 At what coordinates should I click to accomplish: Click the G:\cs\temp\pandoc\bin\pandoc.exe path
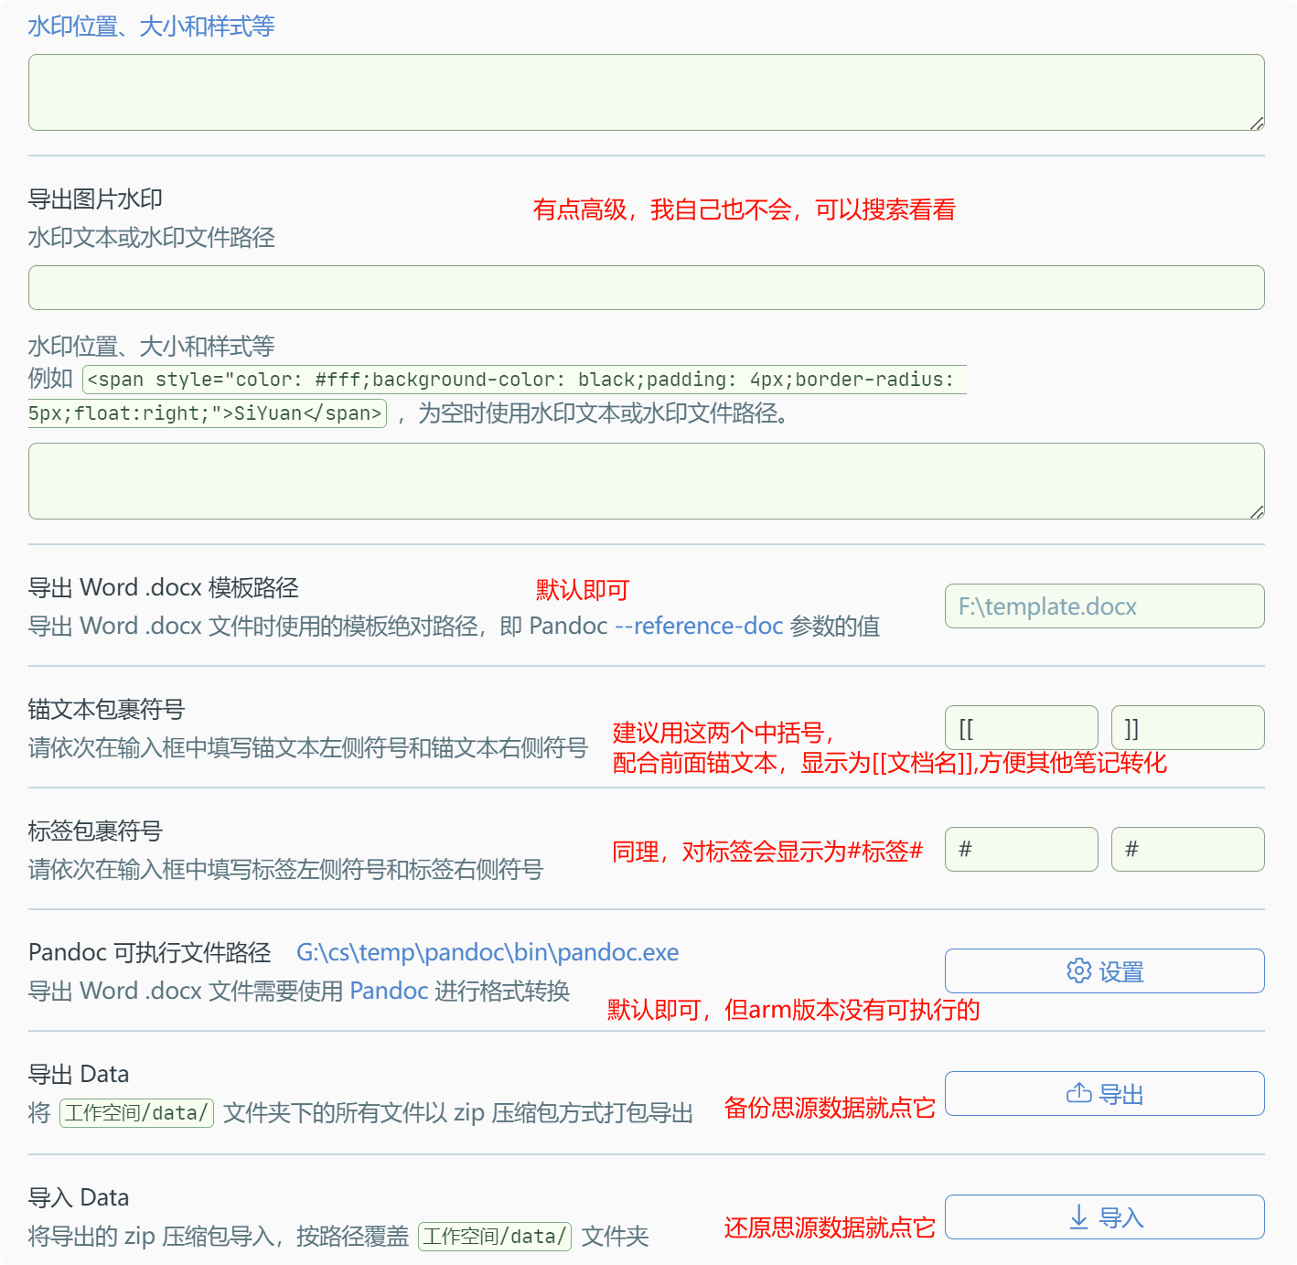[x=488, y=952]
